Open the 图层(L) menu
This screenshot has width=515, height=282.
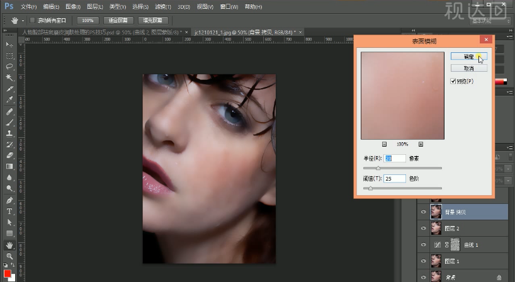coord(94,6)
